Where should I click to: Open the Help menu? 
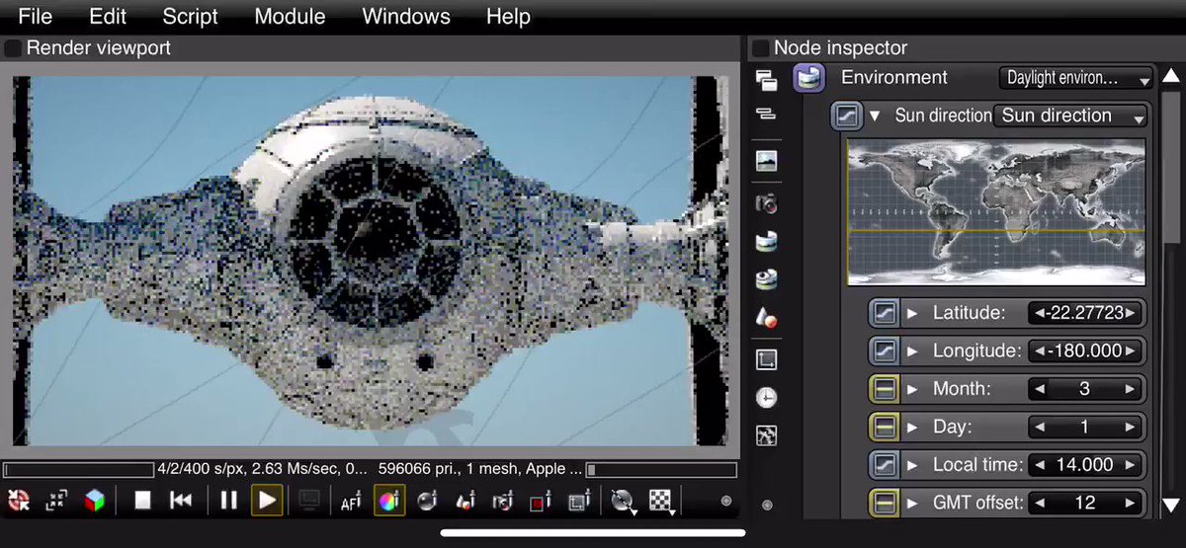click(x=508, y=17)
